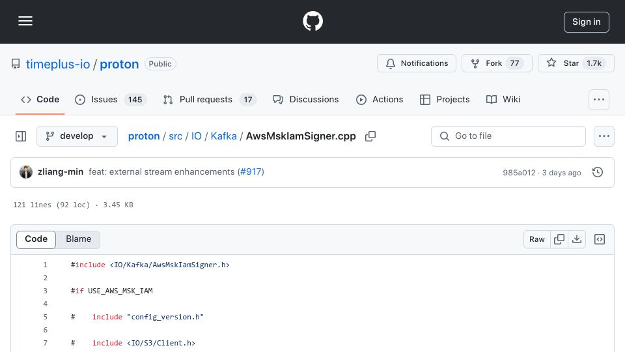Select line number 3
Screen dimensions: 625x352
click(x=45, y=291)
